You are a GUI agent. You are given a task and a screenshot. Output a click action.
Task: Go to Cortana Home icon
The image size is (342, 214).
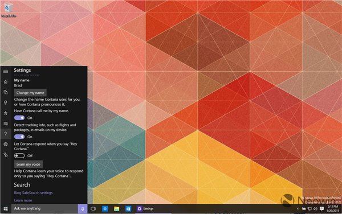click(x=6, y=82)
